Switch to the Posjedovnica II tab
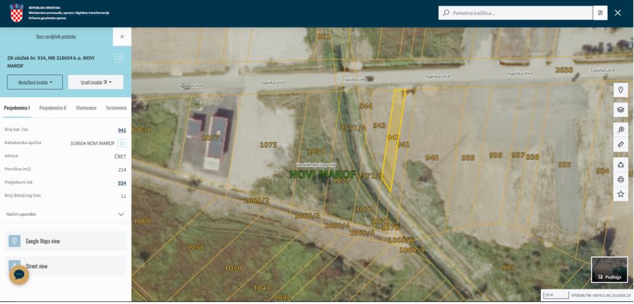634x304 pixels. point(52,108)
